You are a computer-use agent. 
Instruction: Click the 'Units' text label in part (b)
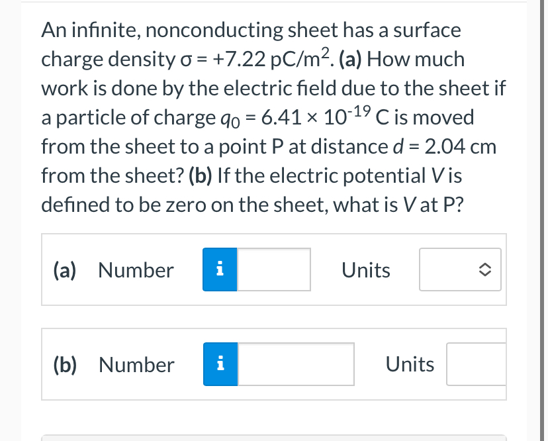(x=410, y=364)
